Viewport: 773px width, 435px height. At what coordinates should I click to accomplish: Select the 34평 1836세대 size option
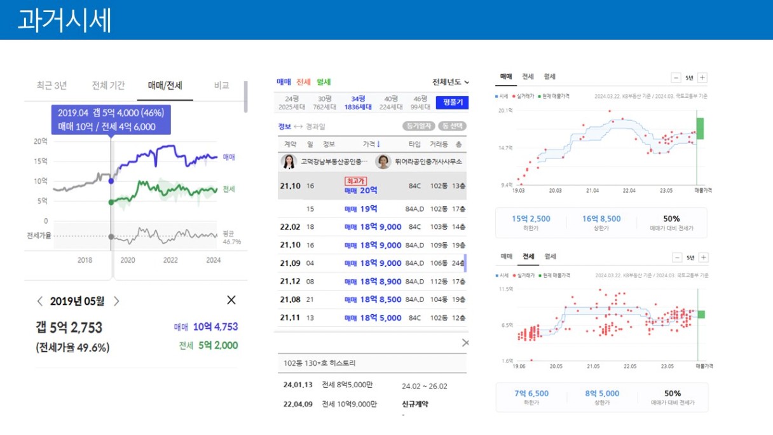click(x=358, y=102)
